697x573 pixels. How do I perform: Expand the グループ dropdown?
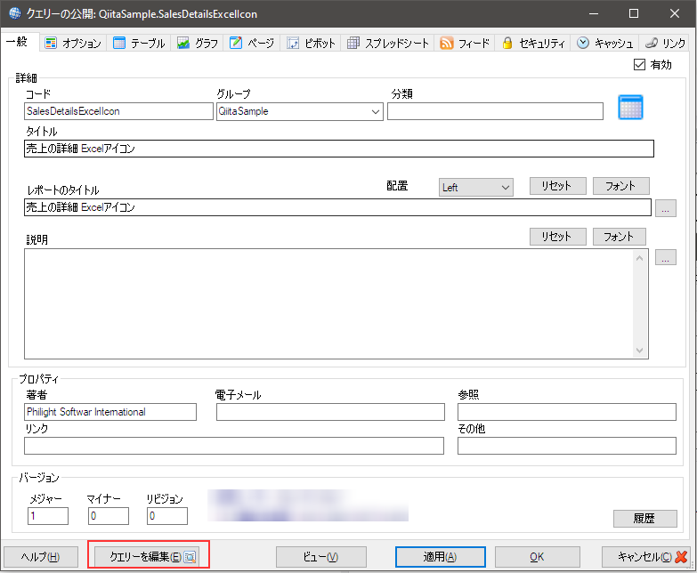[x=376, y=111]
